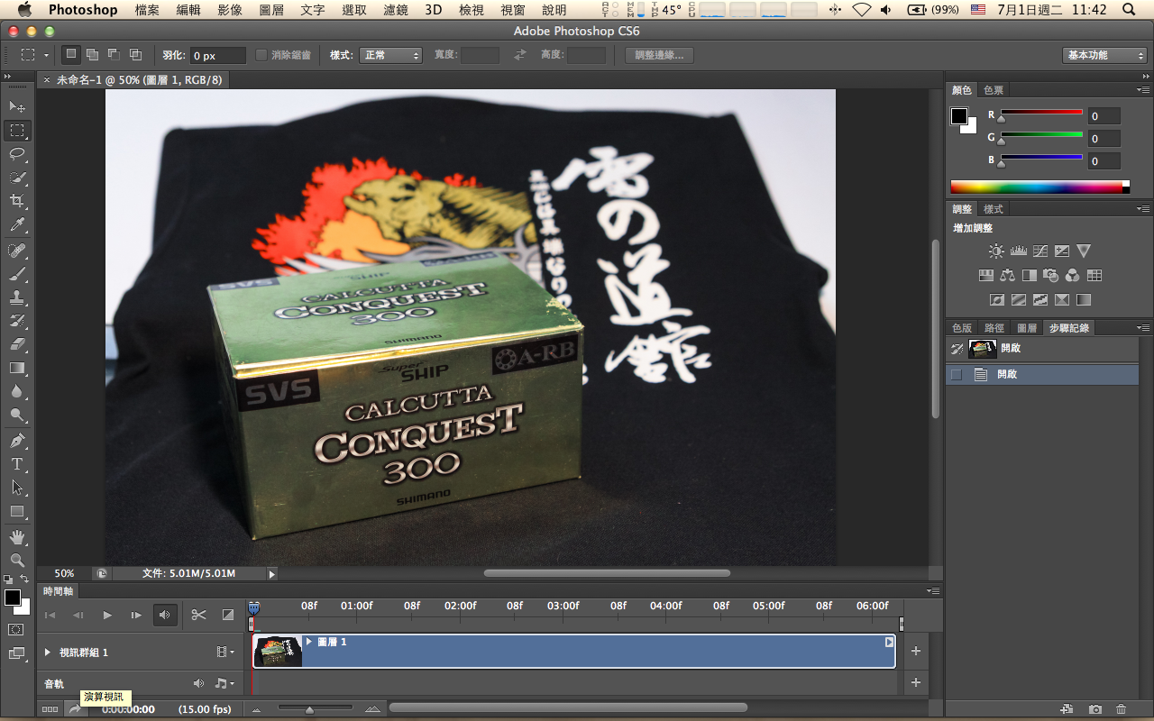Select the Lasso tool
This screenshot has width=1154, height=721.
point(17,154)
